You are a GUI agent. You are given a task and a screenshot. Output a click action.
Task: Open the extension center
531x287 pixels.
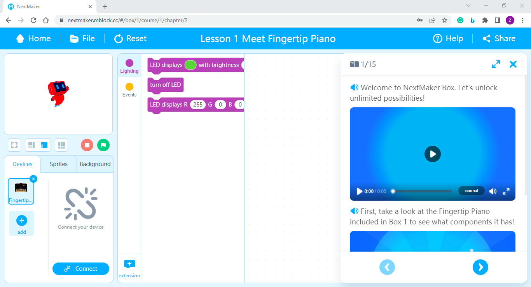pos(129,269)
